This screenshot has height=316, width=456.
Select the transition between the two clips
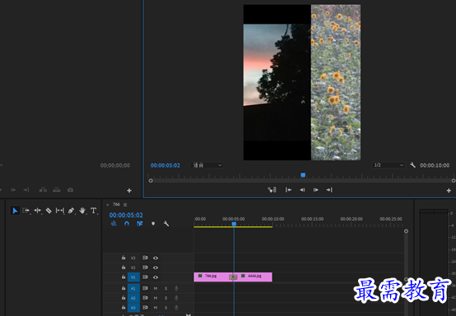coord(233,277)
